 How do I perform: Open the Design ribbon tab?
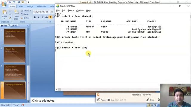30,7
